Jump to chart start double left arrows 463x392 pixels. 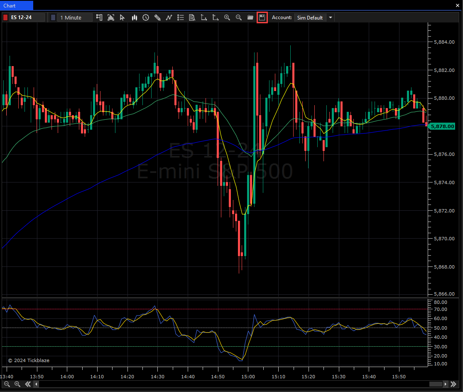(28, 384)
